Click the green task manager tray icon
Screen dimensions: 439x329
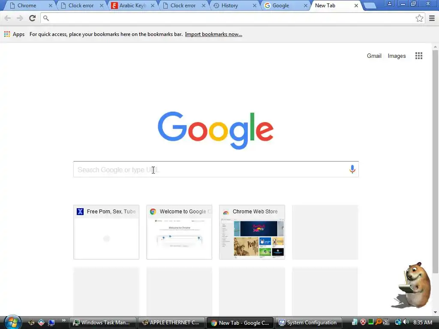pyautogui.click(x=371, y=322)
